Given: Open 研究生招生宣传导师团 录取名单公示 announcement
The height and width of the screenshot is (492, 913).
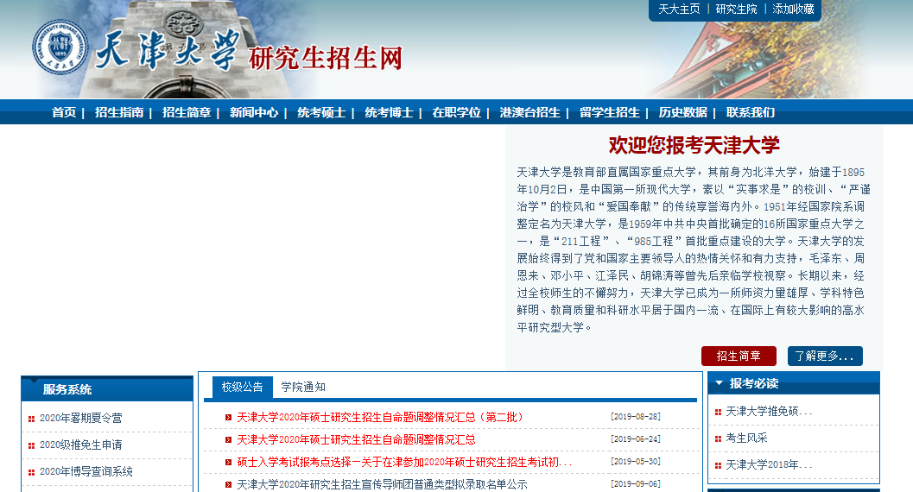Looking at the screenshot, I should click(x=382, y=484).
